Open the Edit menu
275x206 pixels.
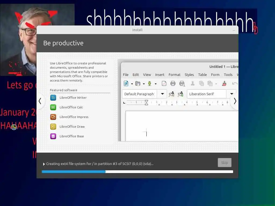(x=136, y=75)
